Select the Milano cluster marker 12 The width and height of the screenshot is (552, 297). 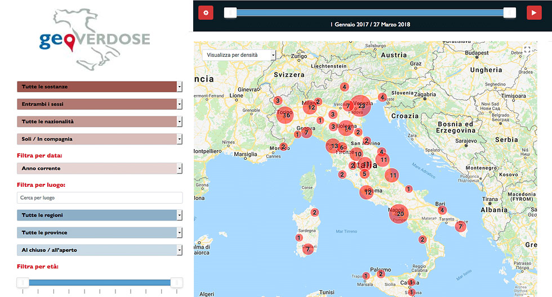tap(310, 107)
